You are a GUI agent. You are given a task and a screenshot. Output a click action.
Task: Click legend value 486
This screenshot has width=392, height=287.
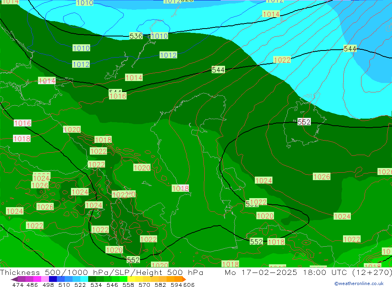click(31, 285)
